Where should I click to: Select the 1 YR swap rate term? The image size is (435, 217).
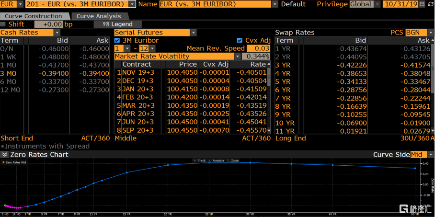coord(283,49)
